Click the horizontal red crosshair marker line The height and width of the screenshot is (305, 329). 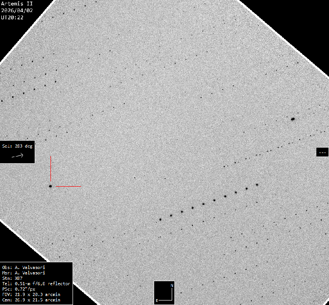click(x=69, y=186)
